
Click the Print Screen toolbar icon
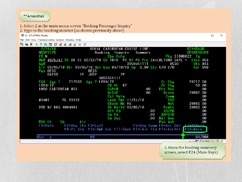pyautogui.click(x=22, y=44)
